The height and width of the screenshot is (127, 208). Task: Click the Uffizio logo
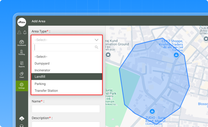[x=22, y=22]
